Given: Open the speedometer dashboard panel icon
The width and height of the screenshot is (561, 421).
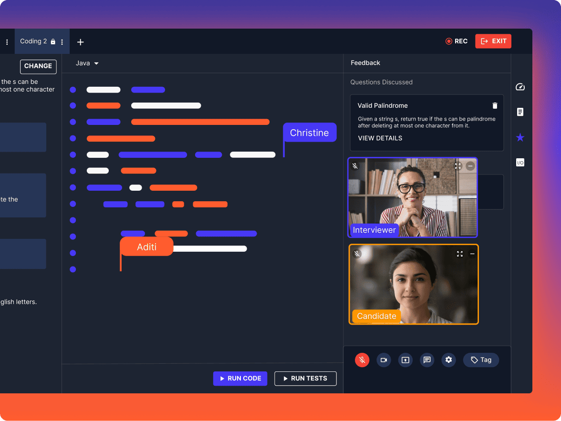Looking at the screenshot, I should 520,87.
